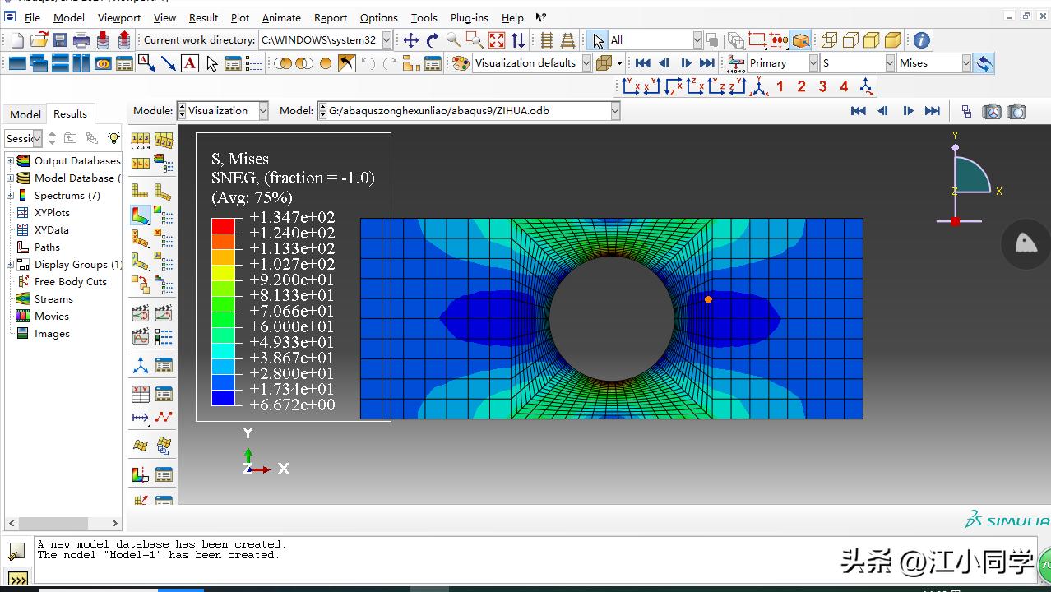Image resolution: width=1051 pixels, height=592 pixels.
Task: Select the Free Body Cuts item
Action: pyautogui.click(x=70, y=281)
